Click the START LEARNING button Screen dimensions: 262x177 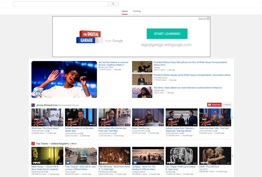pyautogui.click(x=167, y=34)
